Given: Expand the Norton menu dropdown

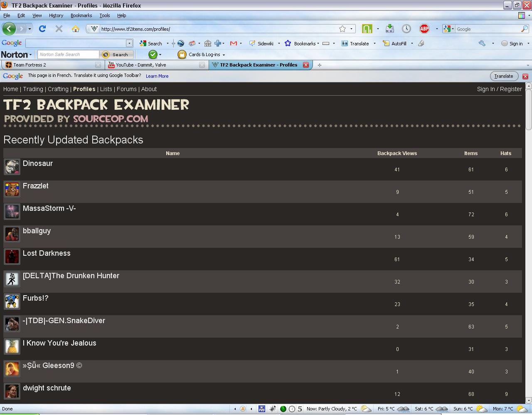Looking at the screenshot, I should [x=30, y=55].
